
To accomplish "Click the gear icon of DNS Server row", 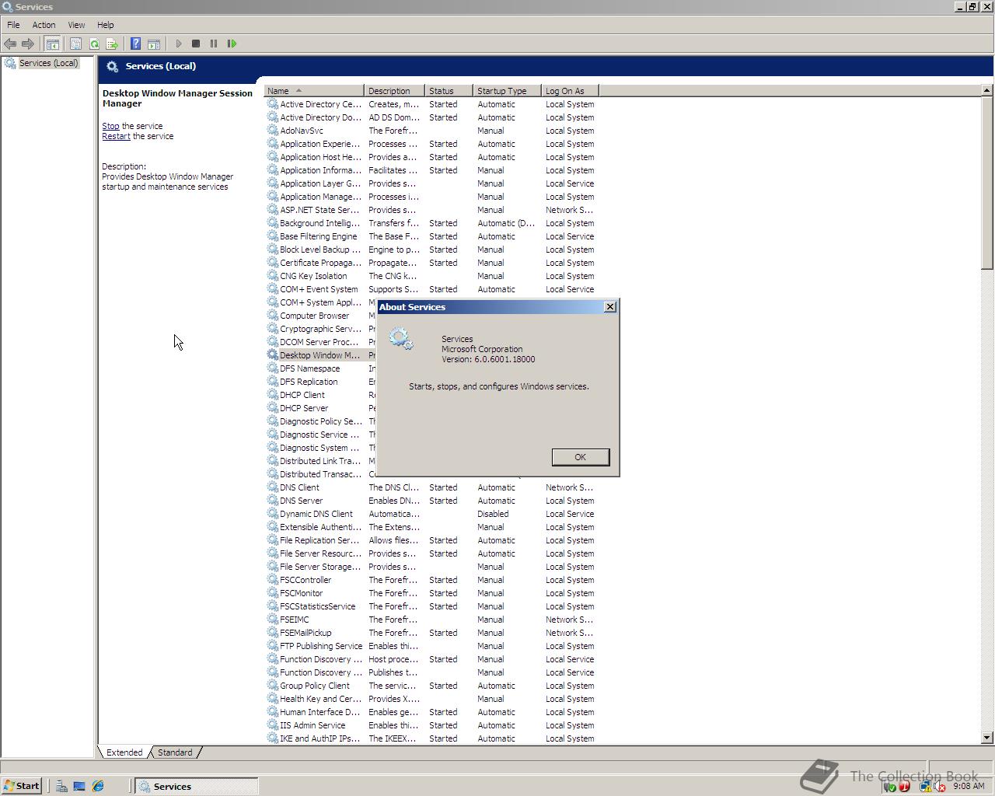I will click(273, 501).
